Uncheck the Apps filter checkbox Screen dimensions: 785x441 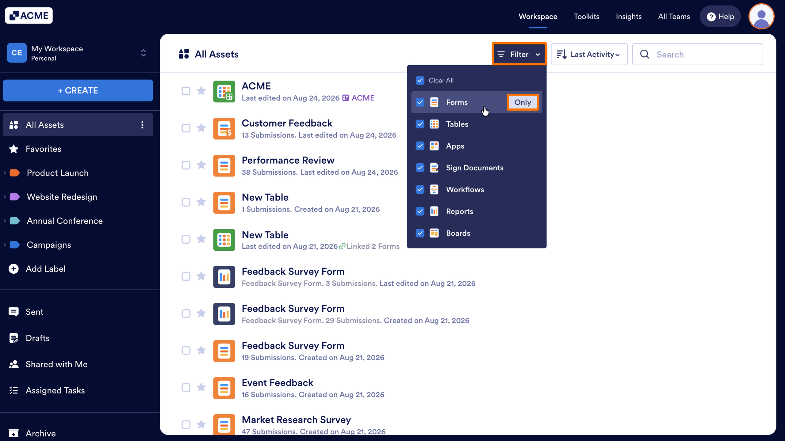point(420,146)
